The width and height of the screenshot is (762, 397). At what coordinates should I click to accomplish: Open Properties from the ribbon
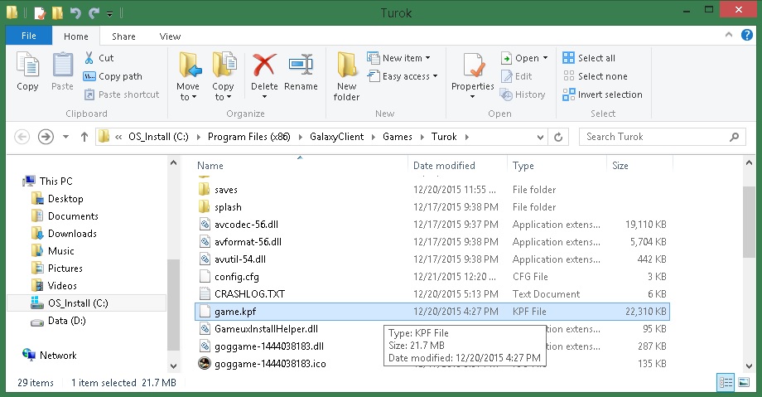pyautogui.click(x=472, y=70)
